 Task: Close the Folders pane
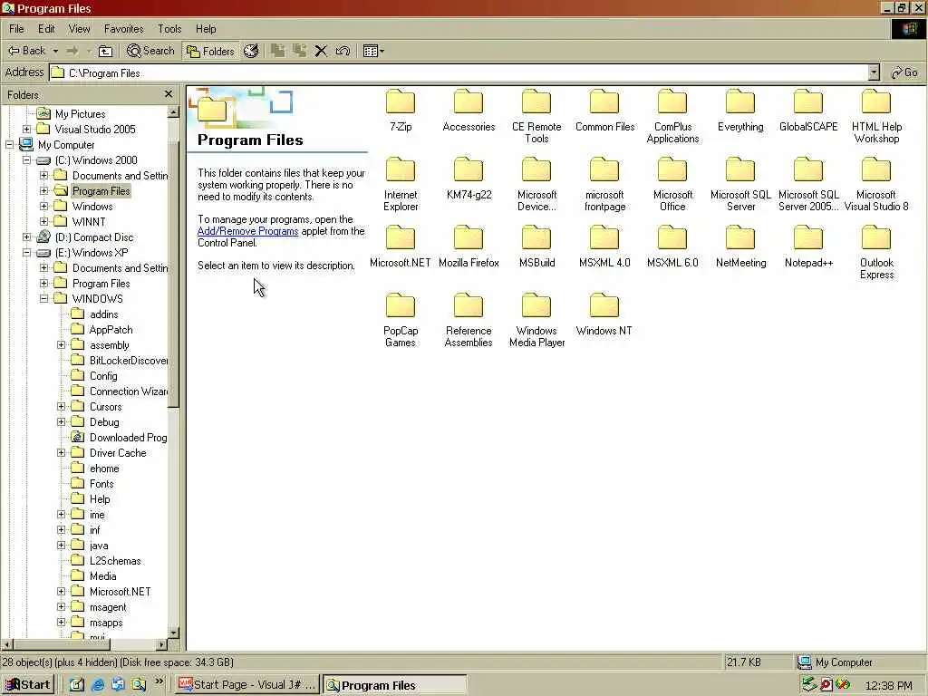tap(169, 94)
